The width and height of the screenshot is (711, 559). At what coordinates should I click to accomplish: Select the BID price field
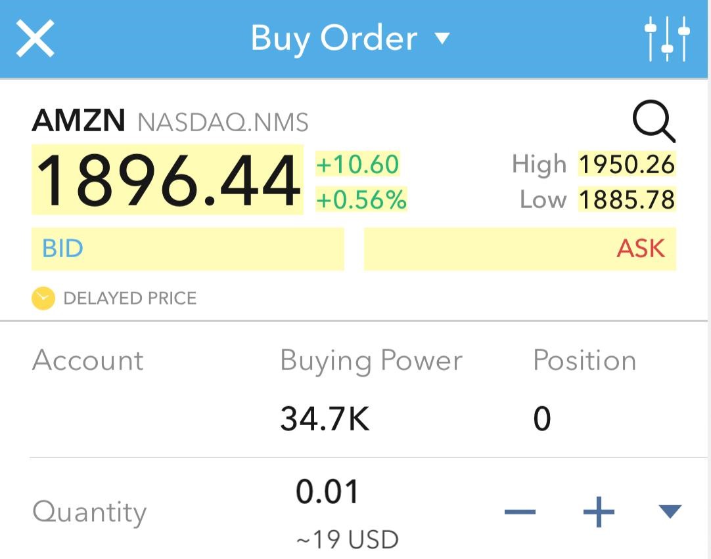[187, 249]
